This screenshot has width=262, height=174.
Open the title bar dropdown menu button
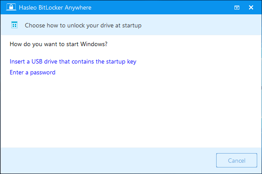(x=237, y=7)
